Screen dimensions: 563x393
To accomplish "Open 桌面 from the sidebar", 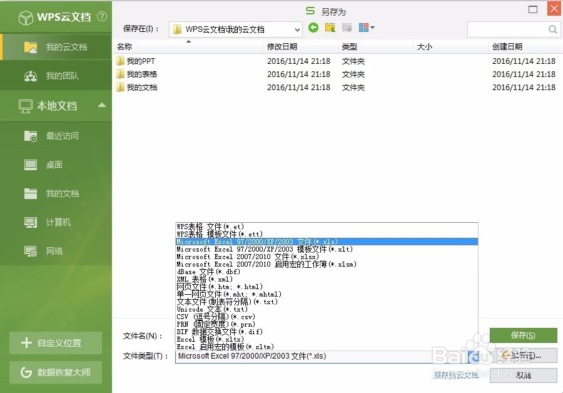I will click(x=54, y=165).
